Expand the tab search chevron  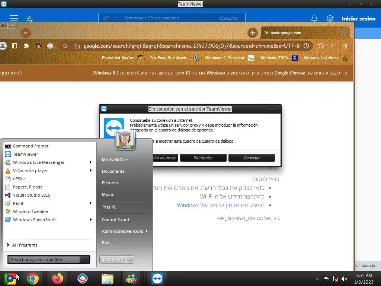click(x=26, y=33)
